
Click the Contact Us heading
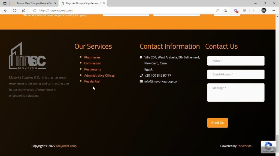tap(221, 46)
